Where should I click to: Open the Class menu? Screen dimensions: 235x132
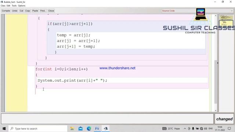tap(3, 6)
